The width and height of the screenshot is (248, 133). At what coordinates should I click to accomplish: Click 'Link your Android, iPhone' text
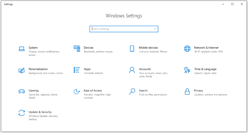153,52
